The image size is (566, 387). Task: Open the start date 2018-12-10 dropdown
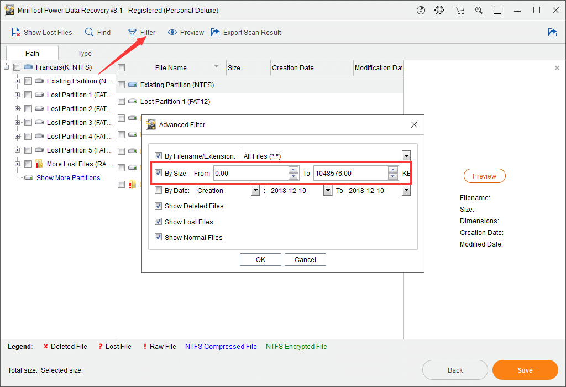coord(327,190)
